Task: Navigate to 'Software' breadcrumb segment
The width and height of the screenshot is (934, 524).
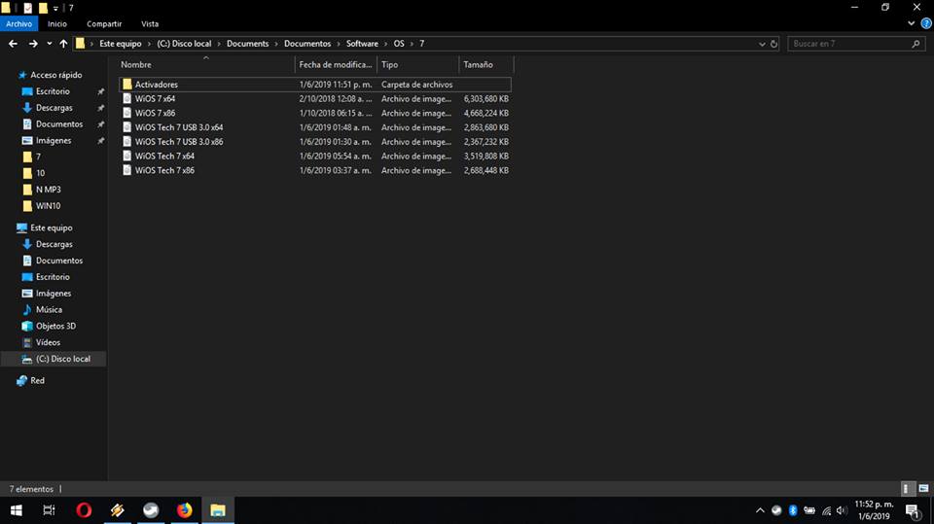Action: tap(362, 44)
